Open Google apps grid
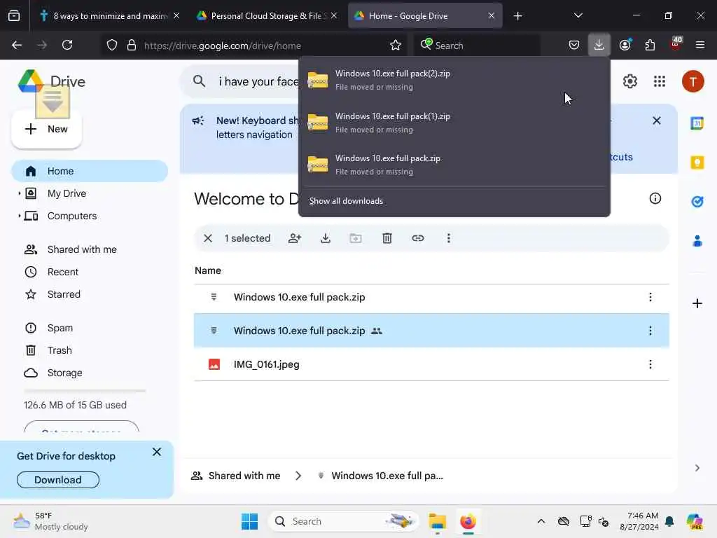The width and height of the screenshot is (717, 538). (x=659, y=81)
